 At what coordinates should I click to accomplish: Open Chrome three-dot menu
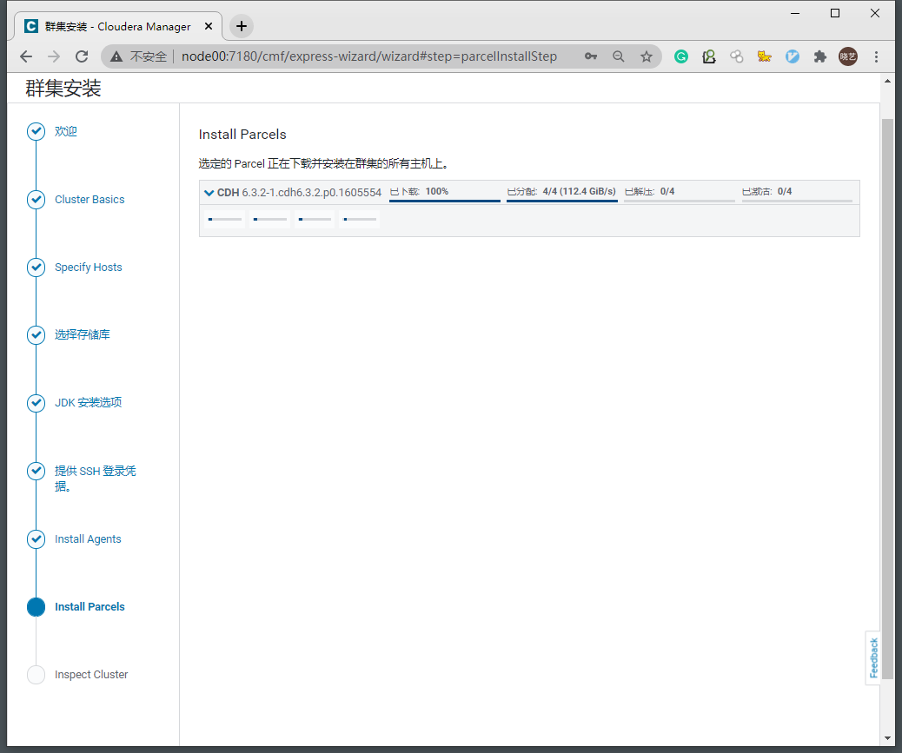(x=876, y=56)
